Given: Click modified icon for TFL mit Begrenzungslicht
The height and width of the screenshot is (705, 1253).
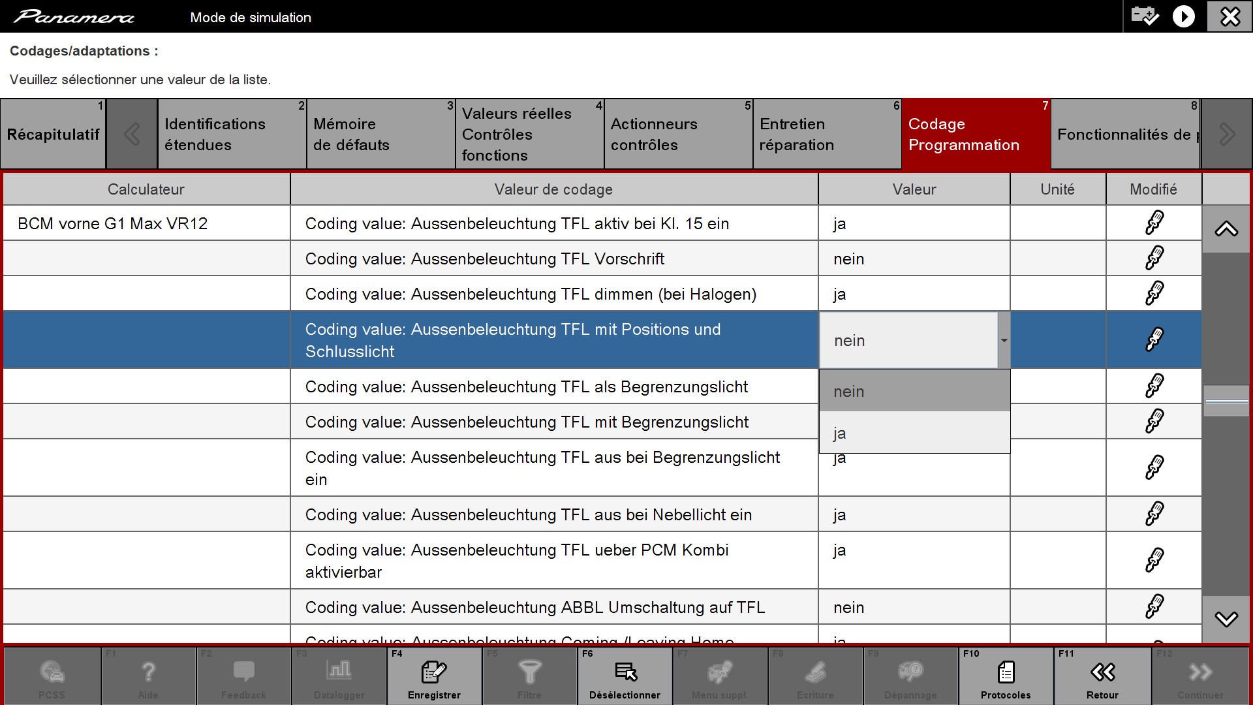Looking at the screenshot, I should [x=1154, y=421].
